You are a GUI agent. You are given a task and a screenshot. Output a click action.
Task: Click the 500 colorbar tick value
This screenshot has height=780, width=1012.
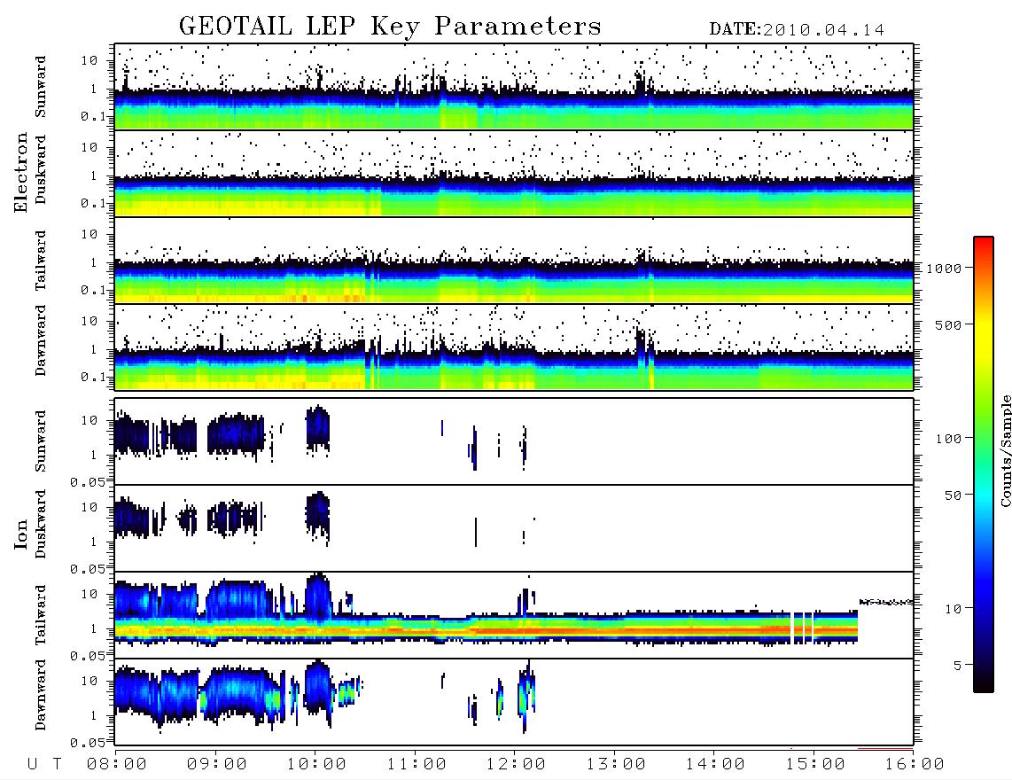[x=948, y=324]
